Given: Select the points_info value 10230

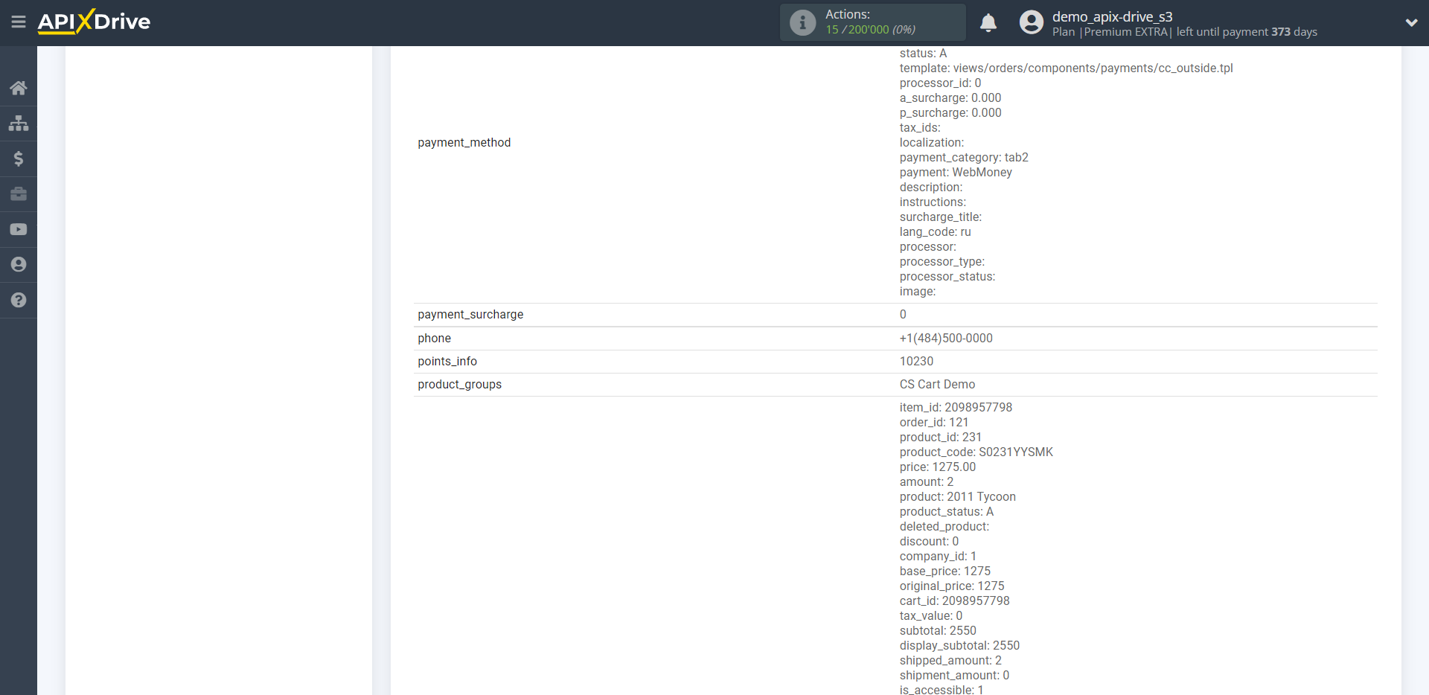Looking at the screenshot, I should point(916,361).
